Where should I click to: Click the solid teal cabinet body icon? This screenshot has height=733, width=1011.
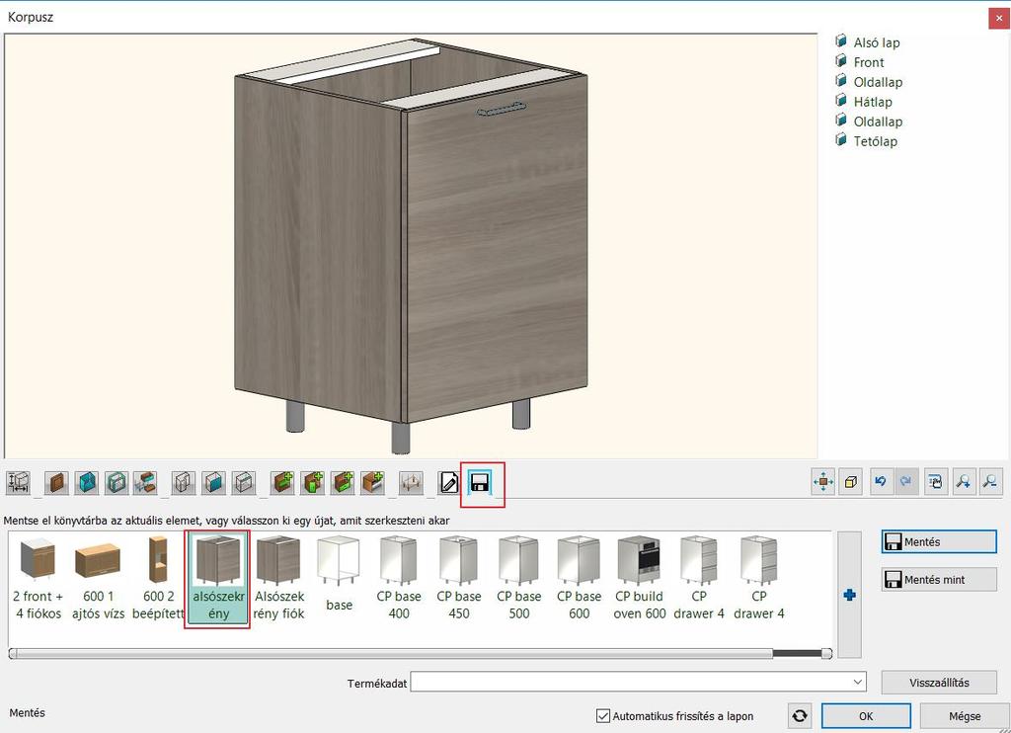click(x=87, y=482)
